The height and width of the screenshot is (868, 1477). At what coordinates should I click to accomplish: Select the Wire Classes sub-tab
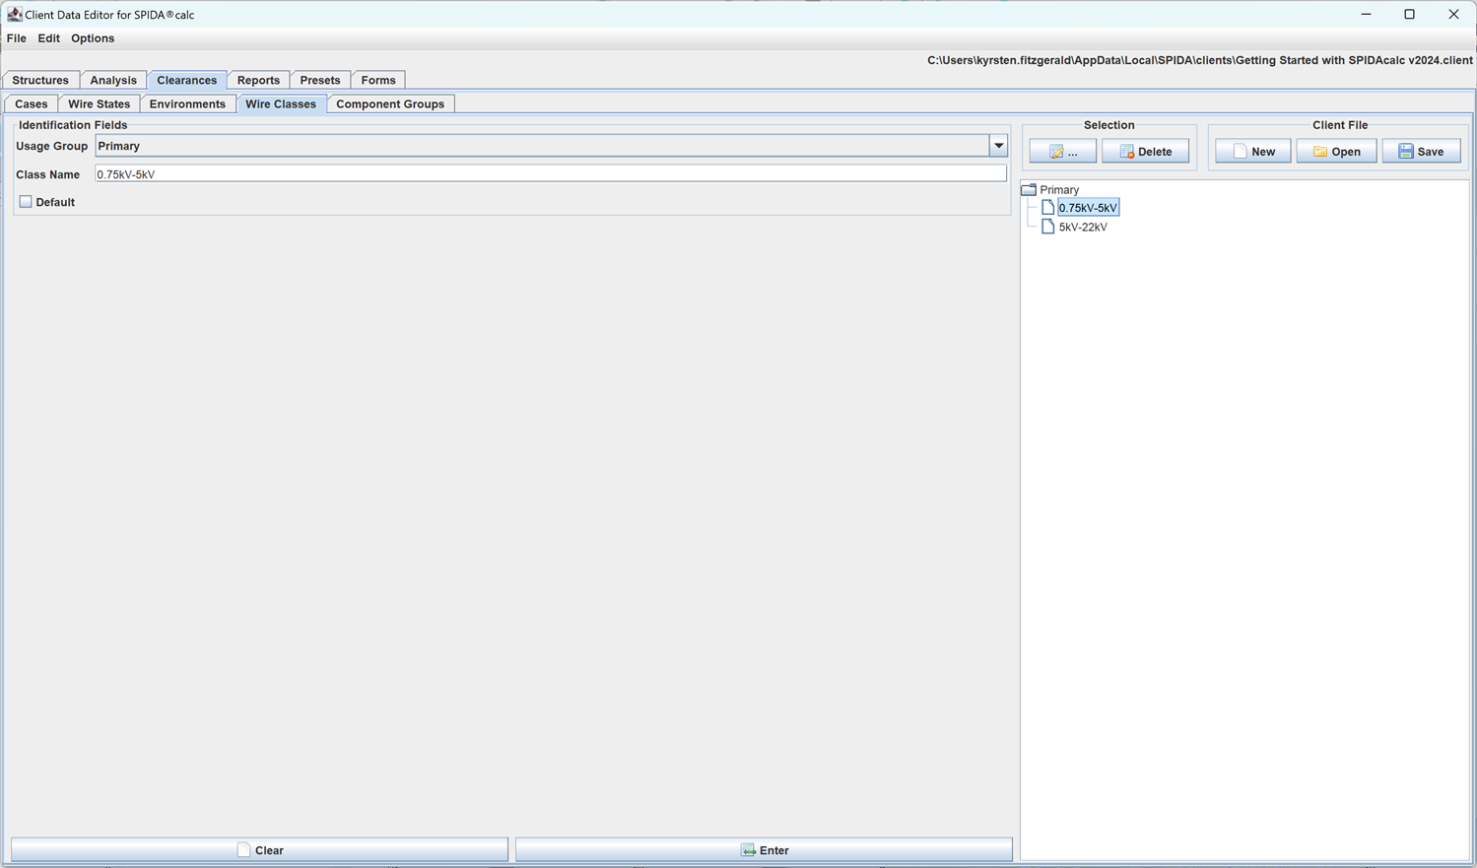[x=281, y=103]
